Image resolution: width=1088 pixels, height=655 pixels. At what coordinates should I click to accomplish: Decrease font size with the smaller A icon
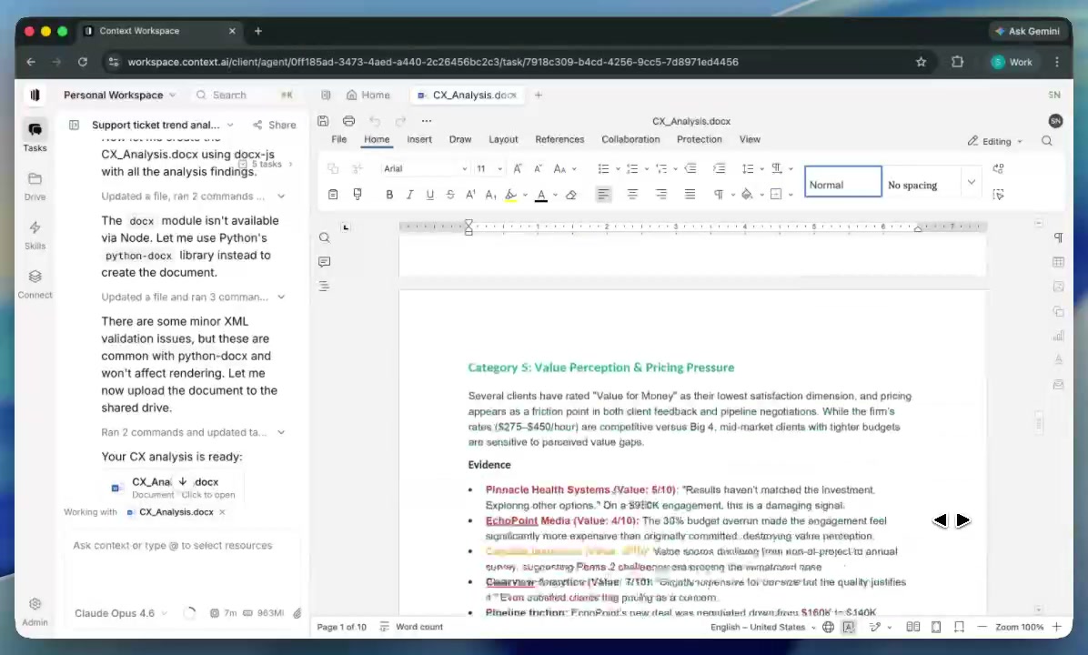[x=538, y=168]
